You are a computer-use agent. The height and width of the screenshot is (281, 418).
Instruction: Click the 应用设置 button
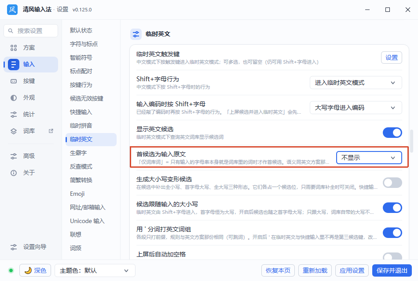pyautogui.click(x=352, y=270)
